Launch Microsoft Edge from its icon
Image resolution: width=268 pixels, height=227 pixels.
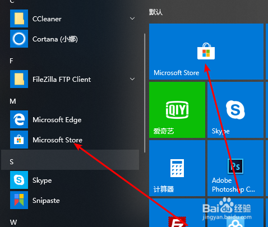coord(19,119)
